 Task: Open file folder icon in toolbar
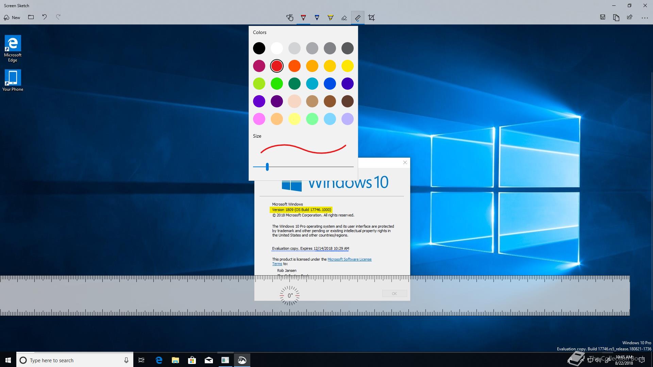click(x=31, y=17)
